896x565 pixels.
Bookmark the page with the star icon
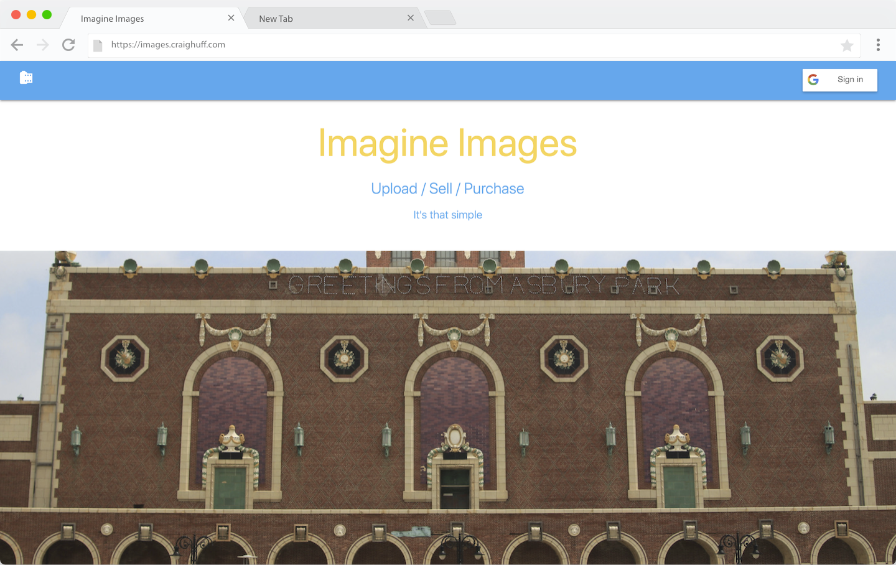(x=847, y=45)
